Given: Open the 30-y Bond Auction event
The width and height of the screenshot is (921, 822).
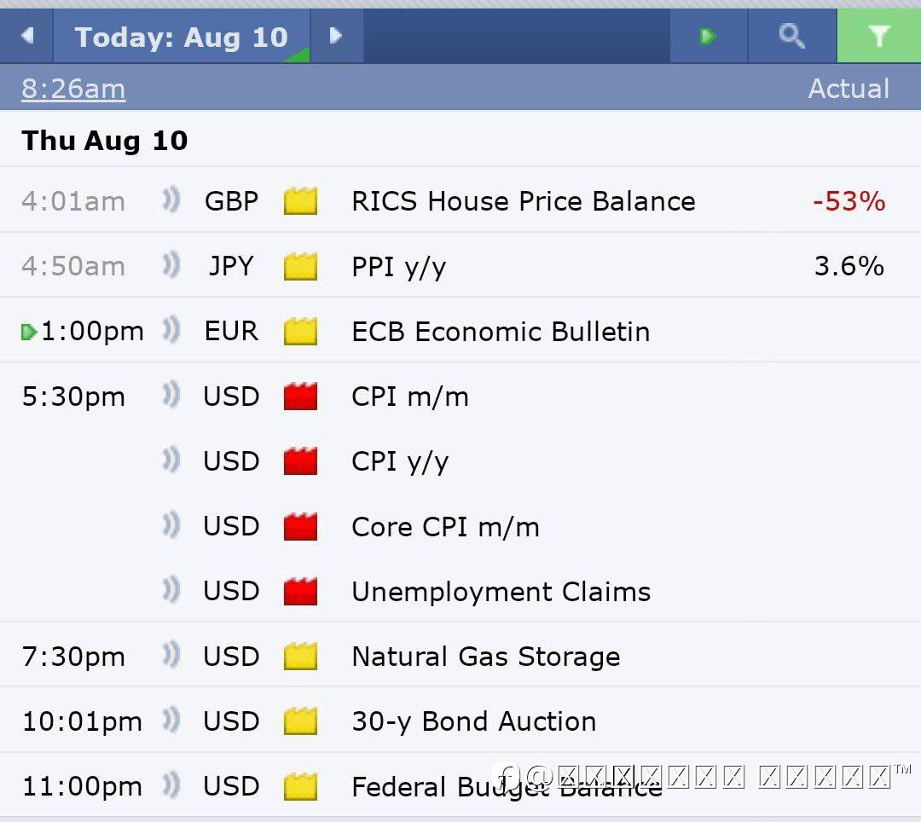Looking at the screenshot, I should pos(473,721).
